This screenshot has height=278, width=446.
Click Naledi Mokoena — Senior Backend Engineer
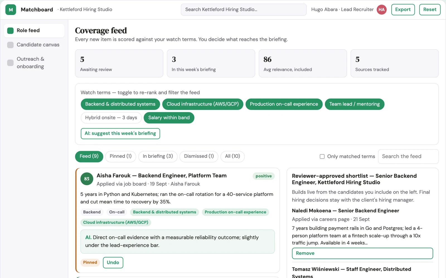coord(345,211)
